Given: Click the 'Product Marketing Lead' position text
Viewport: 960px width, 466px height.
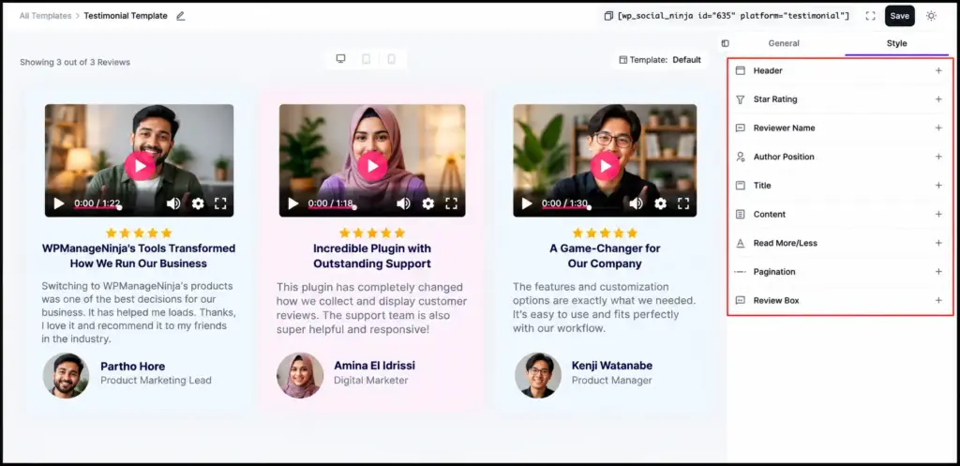Looking at the screenshot, I should (x=157, y=381).
